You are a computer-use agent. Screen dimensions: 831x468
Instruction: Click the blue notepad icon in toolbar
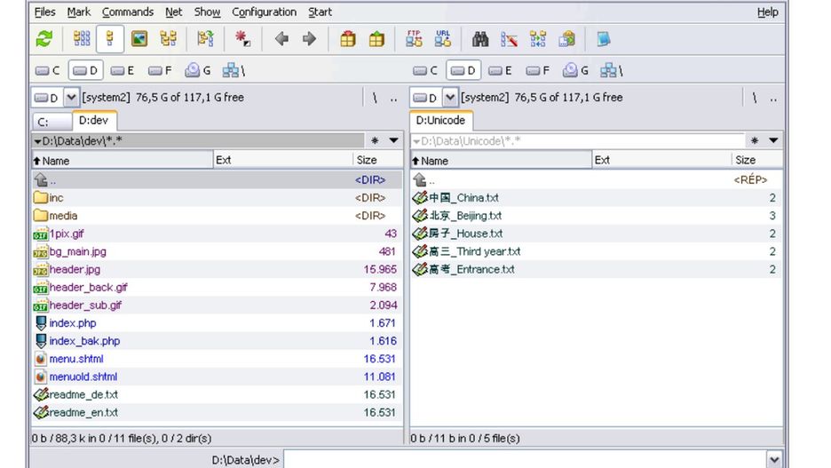(x=603, y=39)
